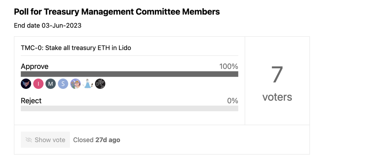The height and width of the screenshot is (167, 365).
Task: Click the 'Closed 27d ago' status text
Action: [x=97, y=140]
